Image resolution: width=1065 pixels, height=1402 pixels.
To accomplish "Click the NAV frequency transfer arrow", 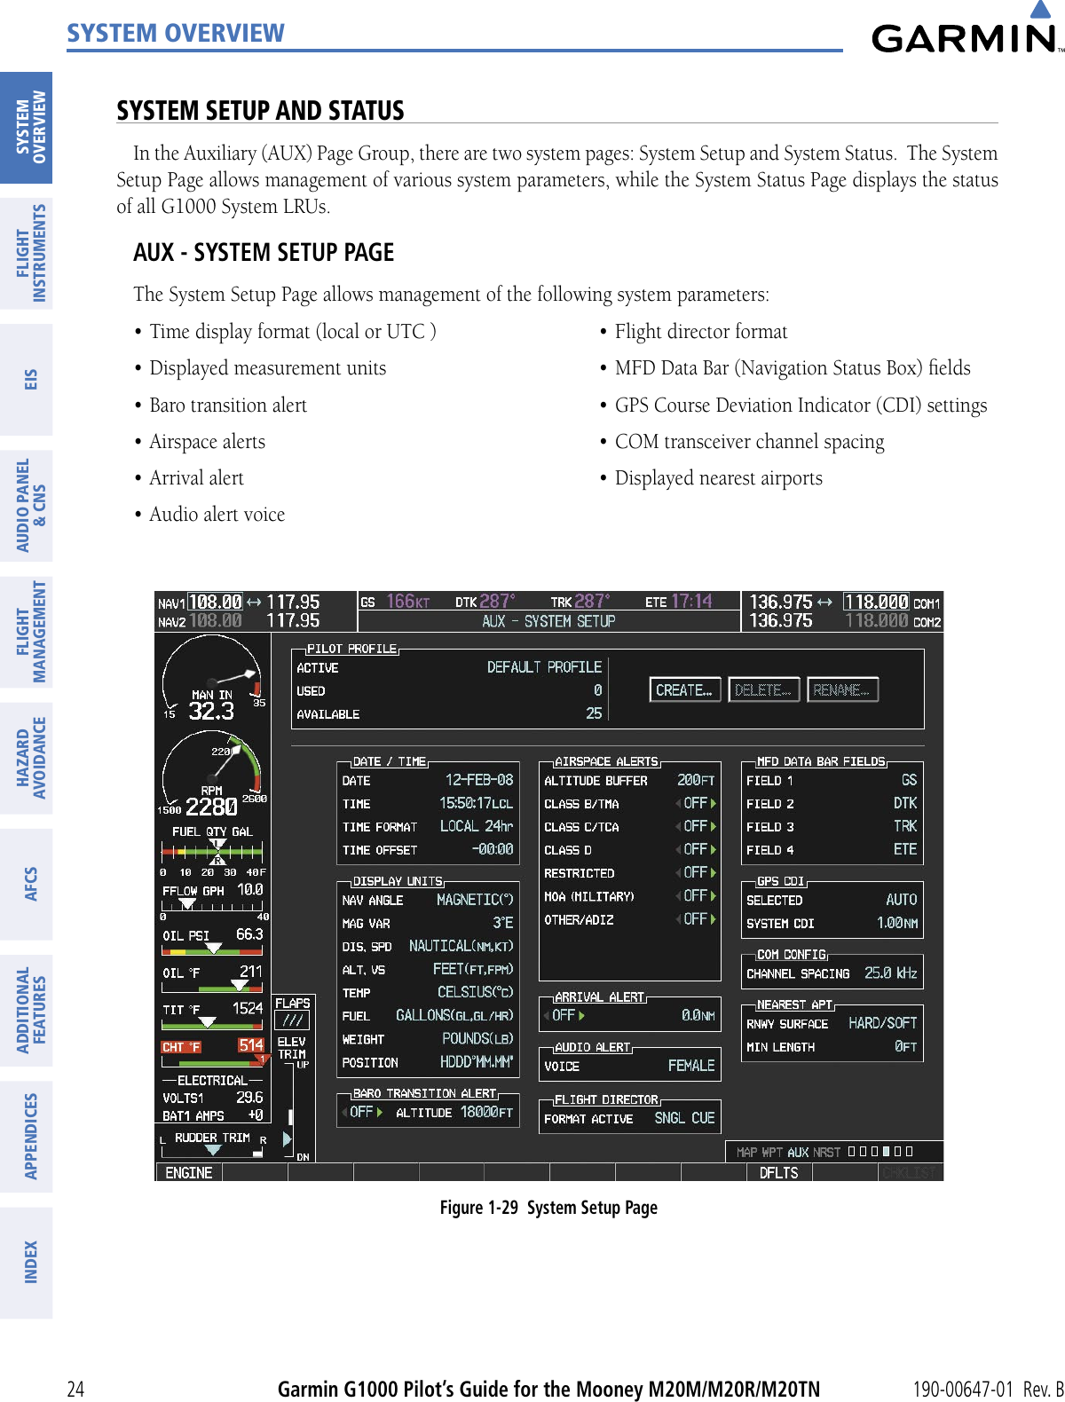I will [254, 602].
